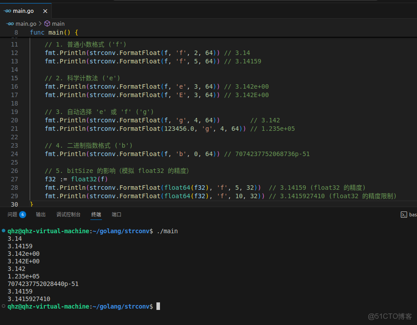
Task: Click the cube symbol icon in breadcrumb
Action: (47, 23)
